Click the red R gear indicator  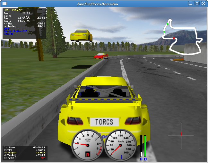point(88,155)
